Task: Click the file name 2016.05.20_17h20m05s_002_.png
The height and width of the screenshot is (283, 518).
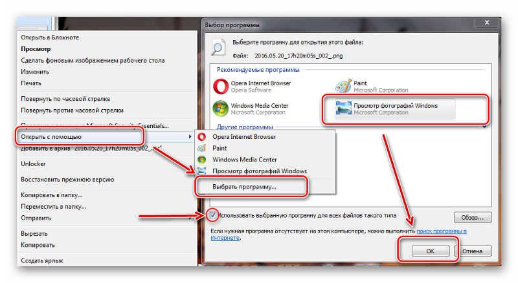Action: coord(298,56)
